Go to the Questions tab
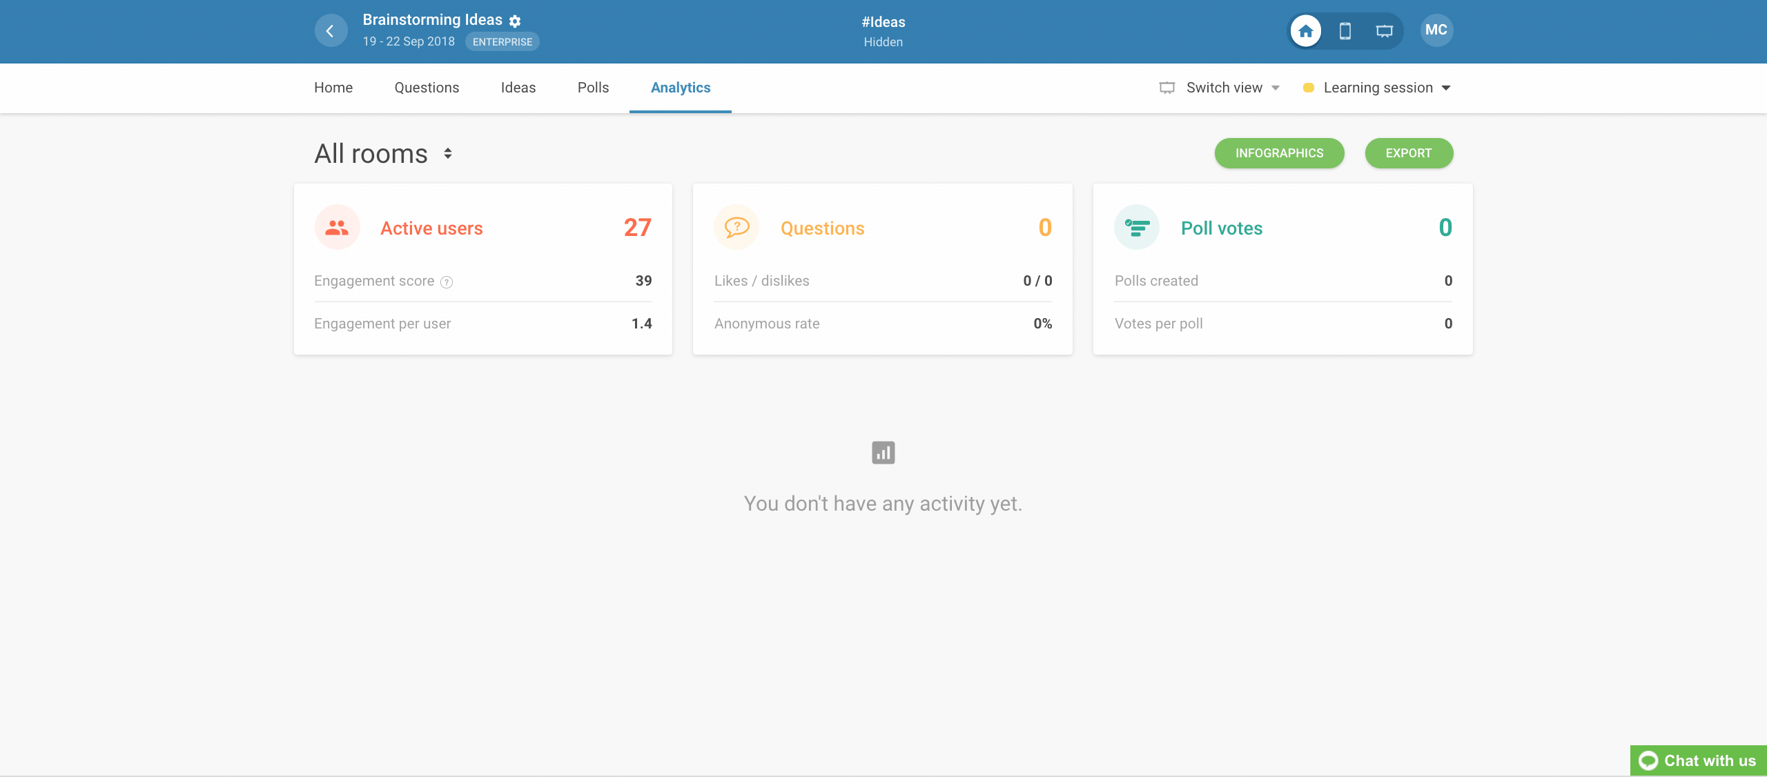Image resolution: width=1767 pixels, height=777 pixels. pos(427,88)
